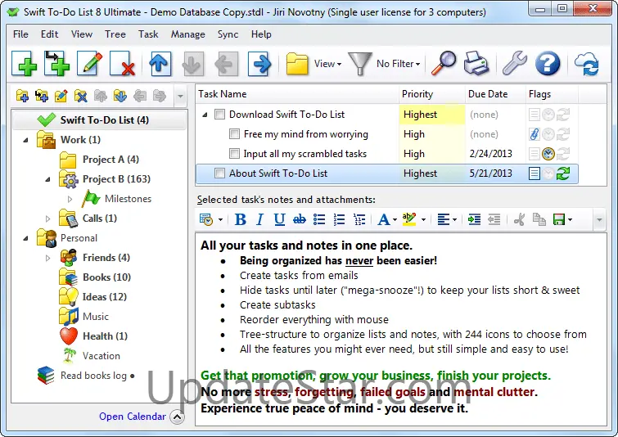The width and height of the screenshot is (618, 437).
Task: Click the add sub-list icon in tree toolbar
Action: point(42,96)
